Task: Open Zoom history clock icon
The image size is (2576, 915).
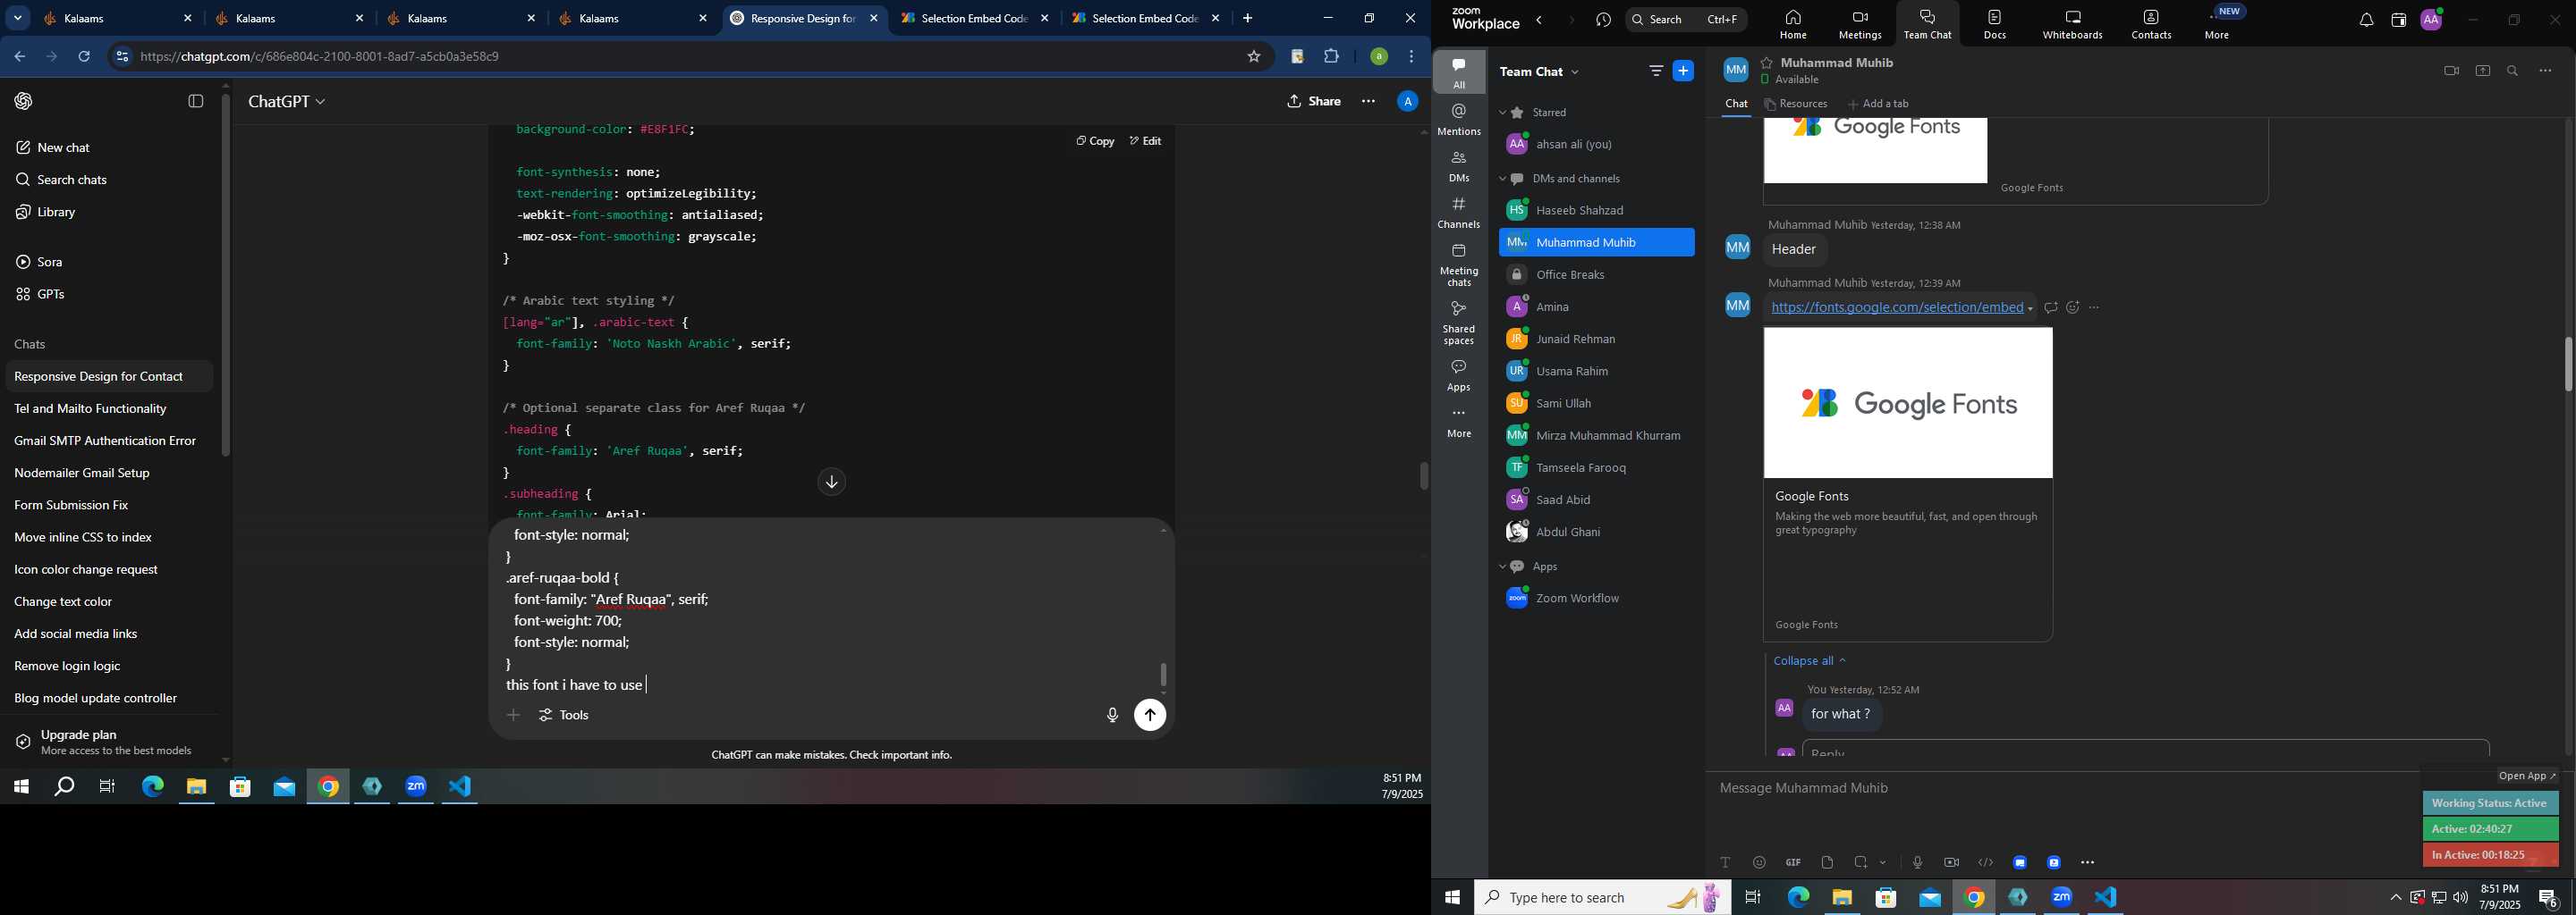Action: click(x=1604, y=20)
